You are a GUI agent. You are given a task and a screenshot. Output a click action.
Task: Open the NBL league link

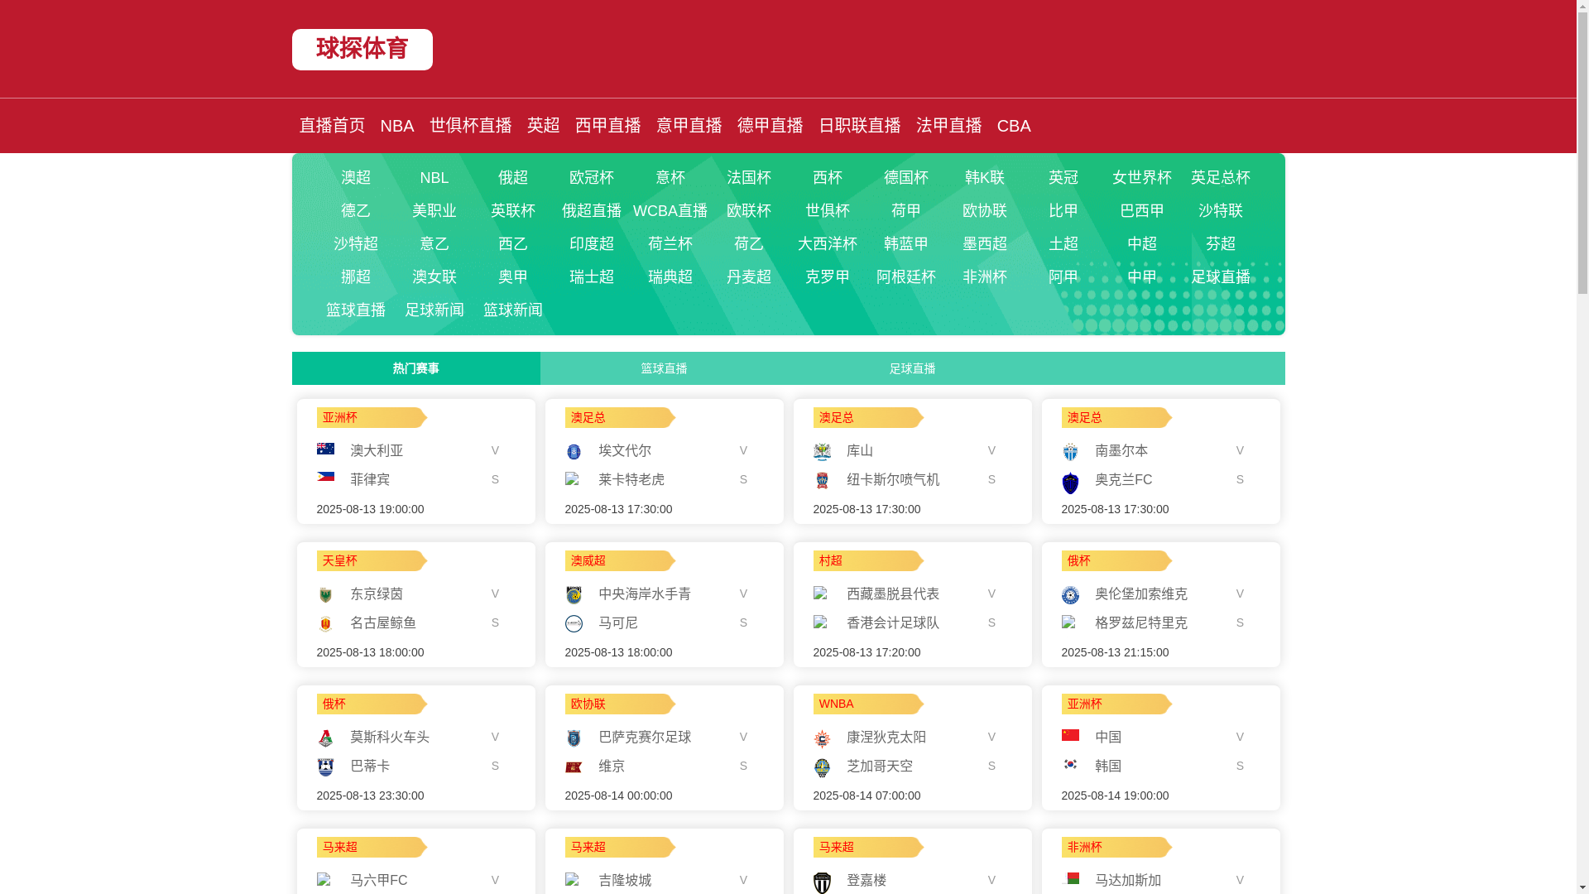coord(434,178)
